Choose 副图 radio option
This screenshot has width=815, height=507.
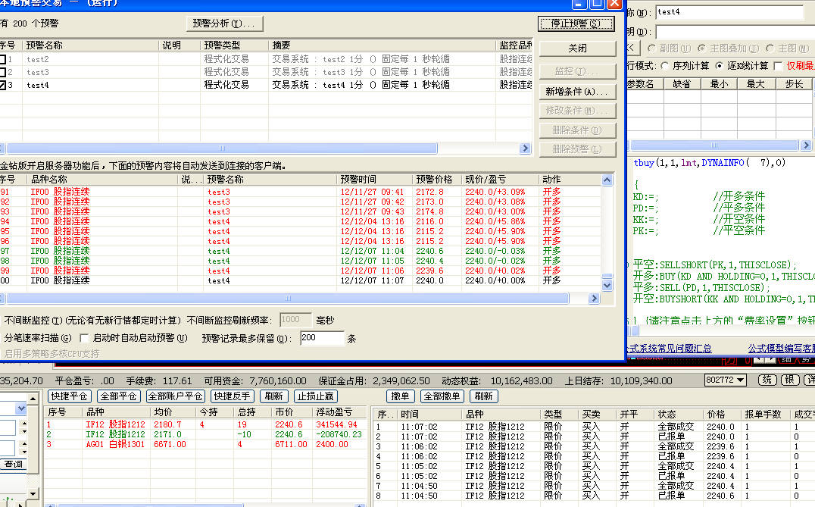(x=652, y=49)
